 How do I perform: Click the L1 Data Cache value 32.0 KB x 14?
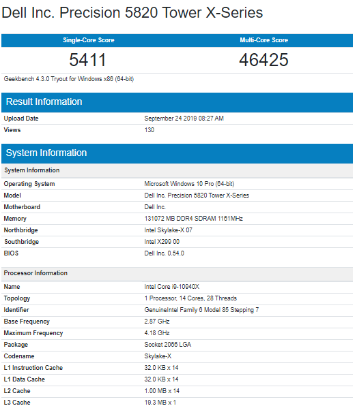161,379
